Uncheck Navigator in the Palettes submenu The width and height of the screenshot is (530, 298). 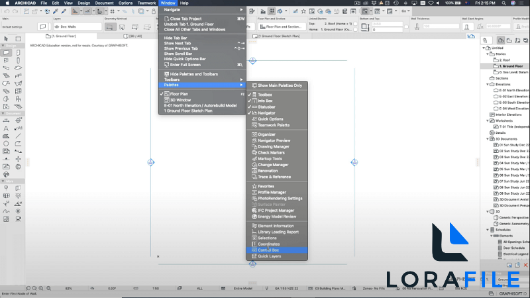(277, 113)
